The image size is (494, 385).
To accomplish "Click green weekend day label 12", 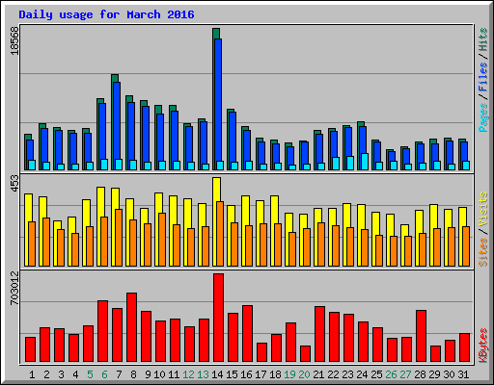I will click(x=188, y=374).
